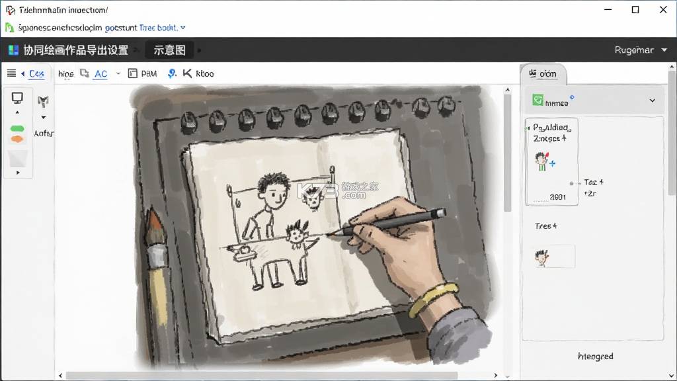Open the hamburger menu in the toolbar
The height and width of the screenshot is (381, 677).
(12, 73)
